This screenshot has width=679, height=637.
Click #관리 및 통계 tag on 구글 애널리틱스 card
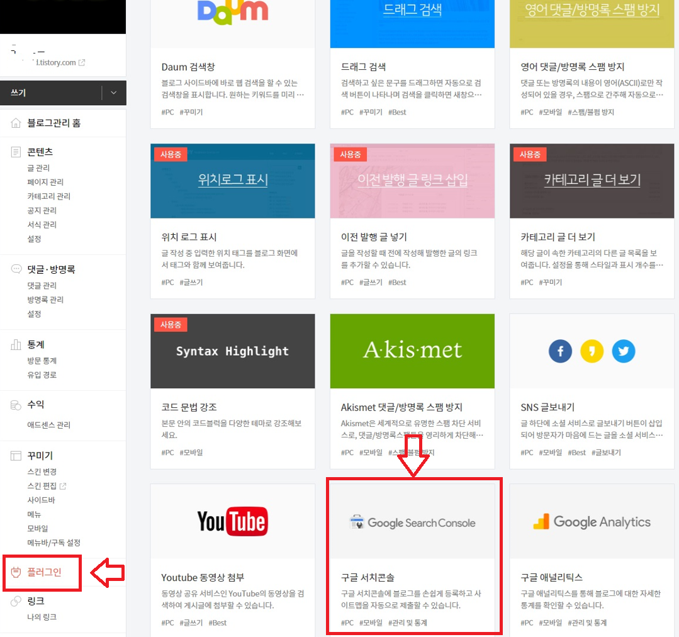tap(587, 623)
